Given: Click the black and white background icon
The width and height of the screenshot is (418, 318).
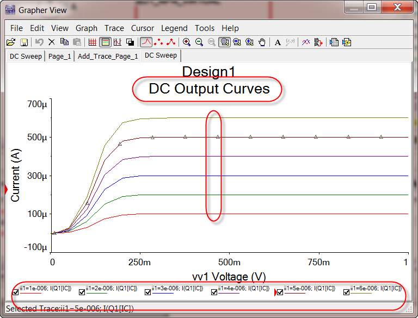Looking at the screenshot, I should [130, 42].
